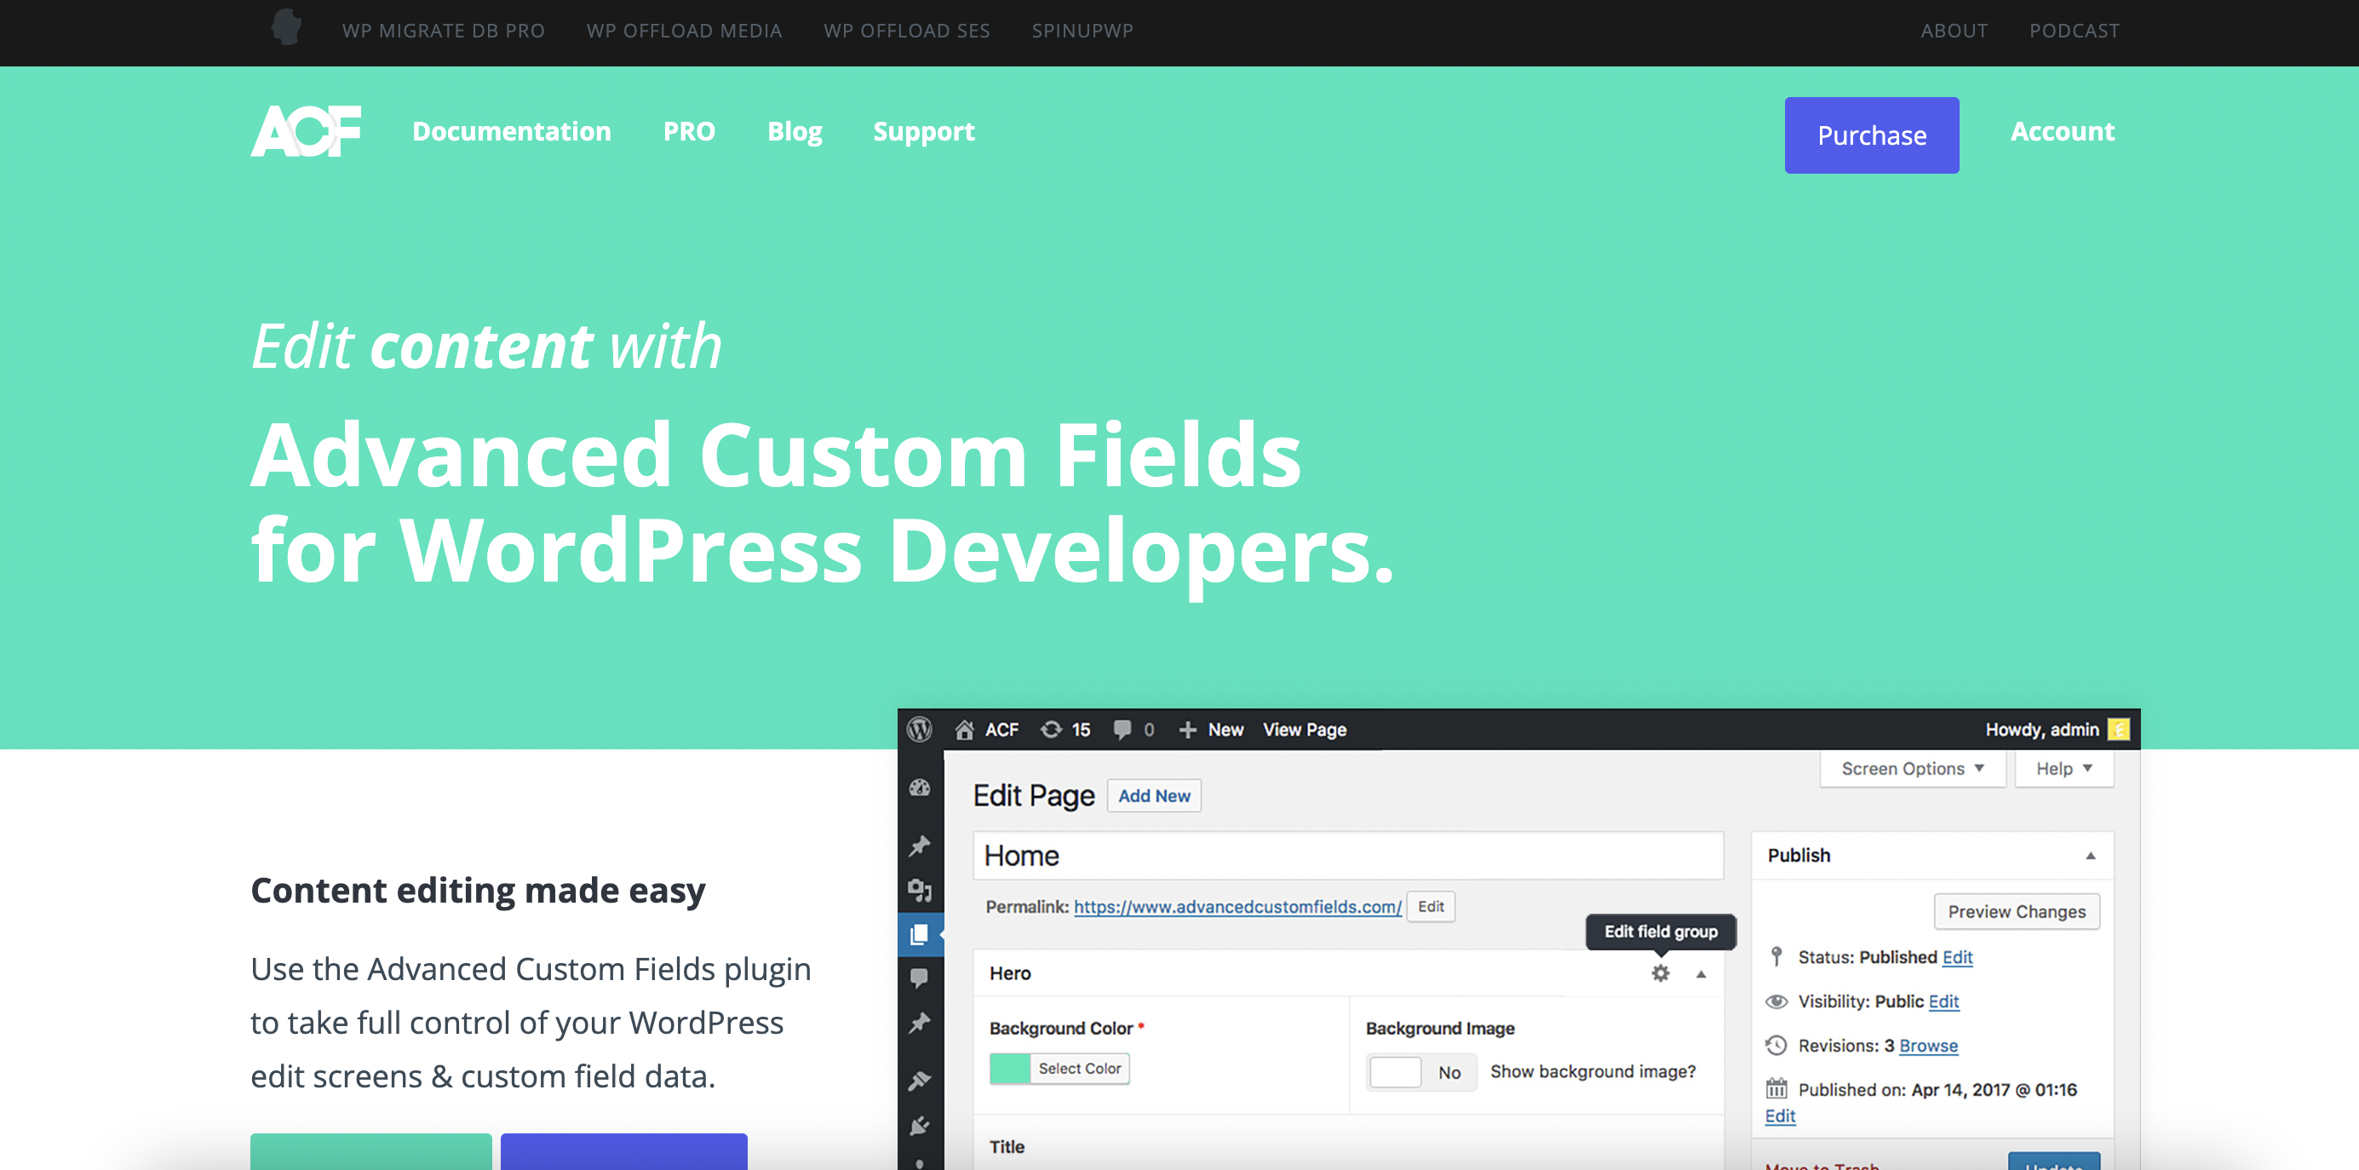Go to the Podcast page
This screenshot has height=1170, width=2359.
tap(2075, 30)
